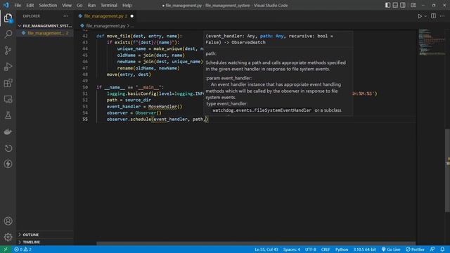Image resolution: width=450 pixels, height=253 pixels.
Task: Open errors and warnings problems indicator
Action: coord(23,249)
